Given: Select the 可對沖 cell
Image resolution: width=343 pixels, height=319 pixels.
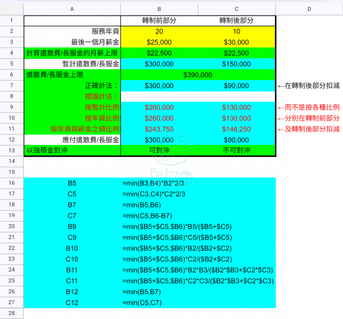Looking at the screenshot, I should click(159, 150).
